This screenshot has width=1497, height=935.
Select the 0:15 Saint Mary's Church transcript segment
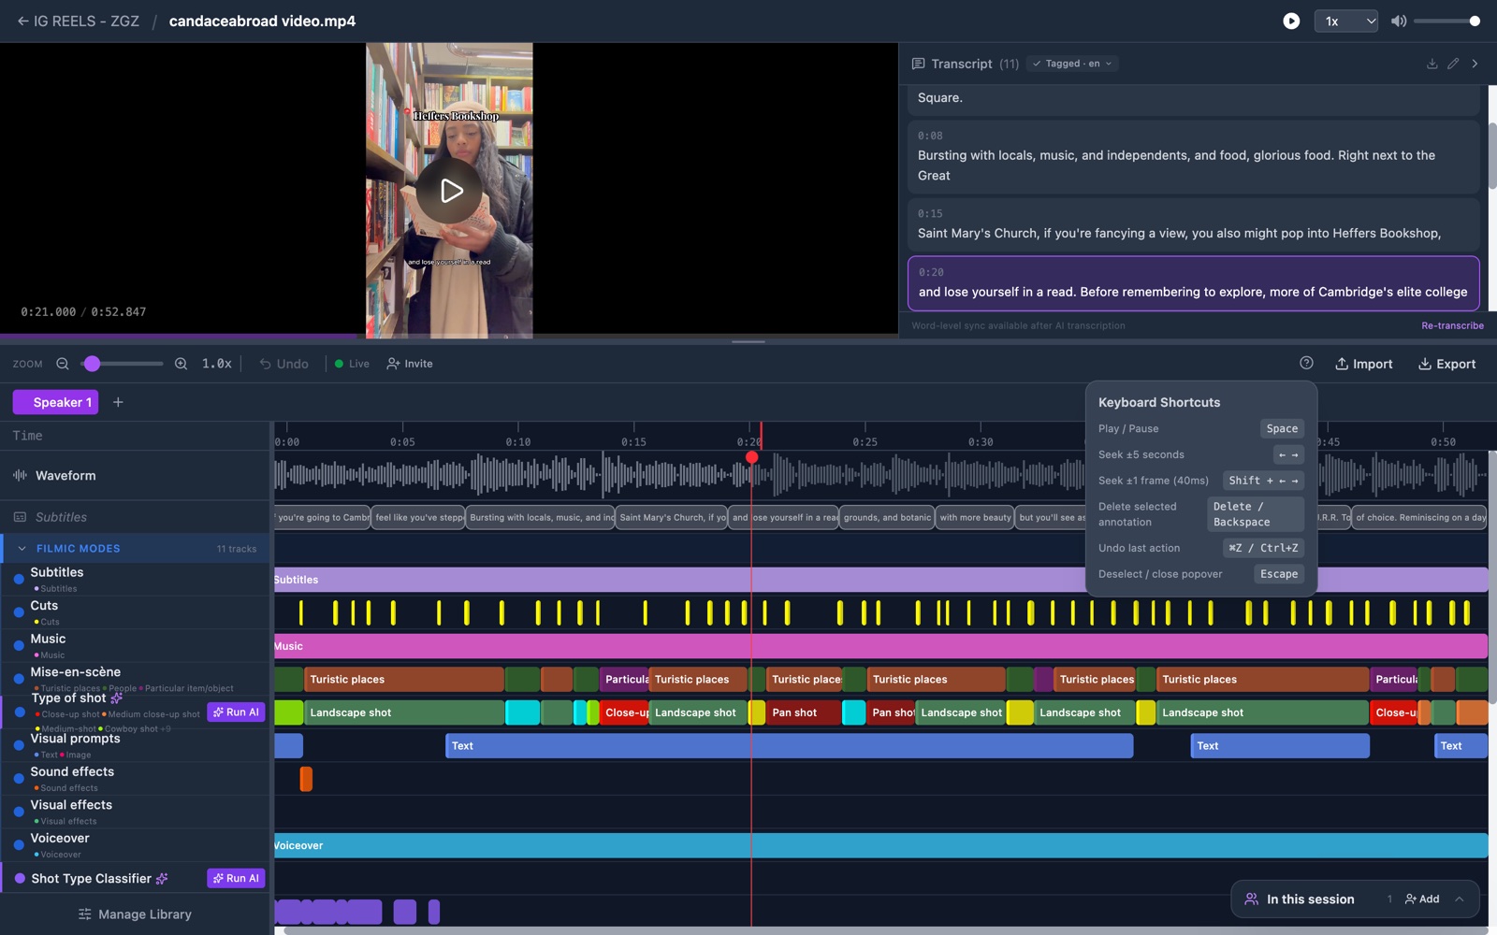tap(1193, 224)
